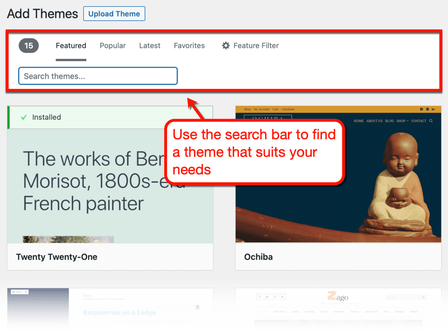
Task: Expand the SHOP submenu in Ochiba's navigation
Action: point(407,121)
